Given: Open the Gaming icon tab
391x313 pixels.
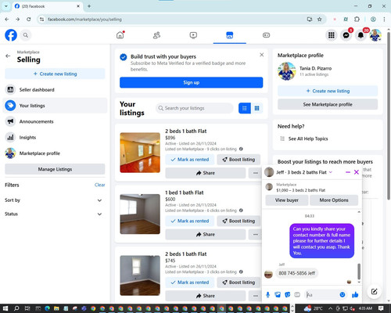Looking at the screenshot, I should [266, 35].
